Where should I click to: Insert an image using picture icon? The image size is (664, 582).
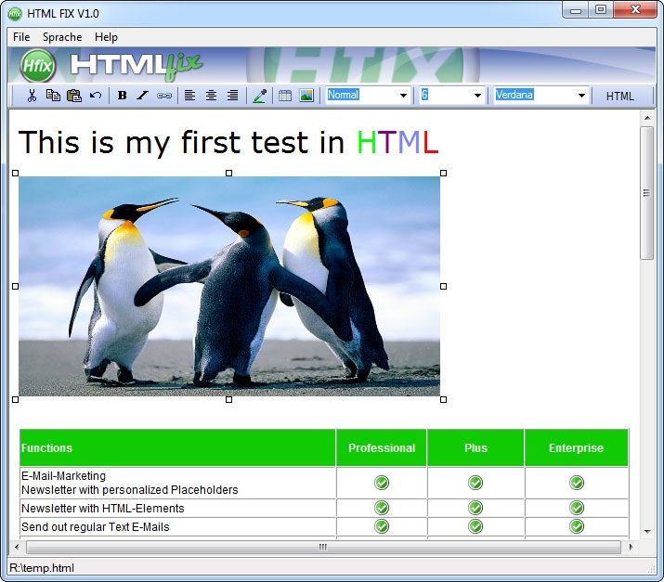click(x=306, y=96)
